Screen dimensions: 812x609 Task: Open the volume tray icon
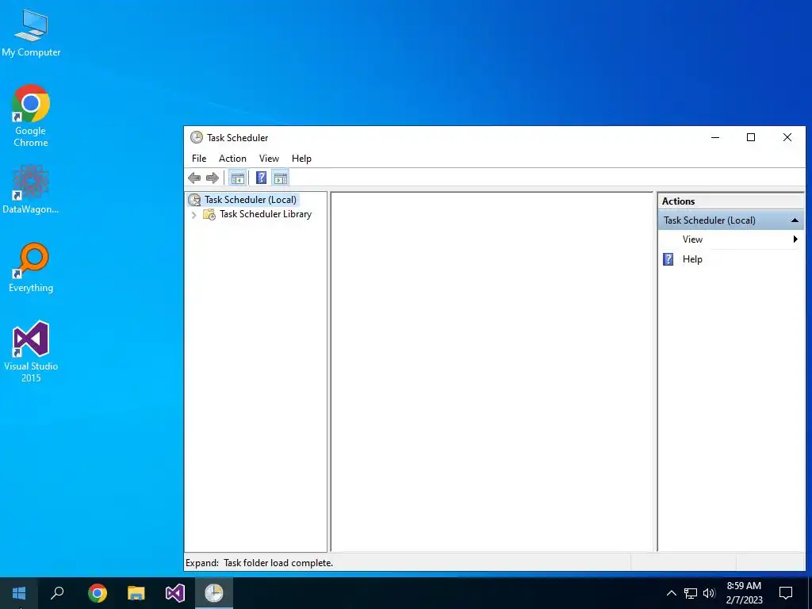(x=709, y=593)
